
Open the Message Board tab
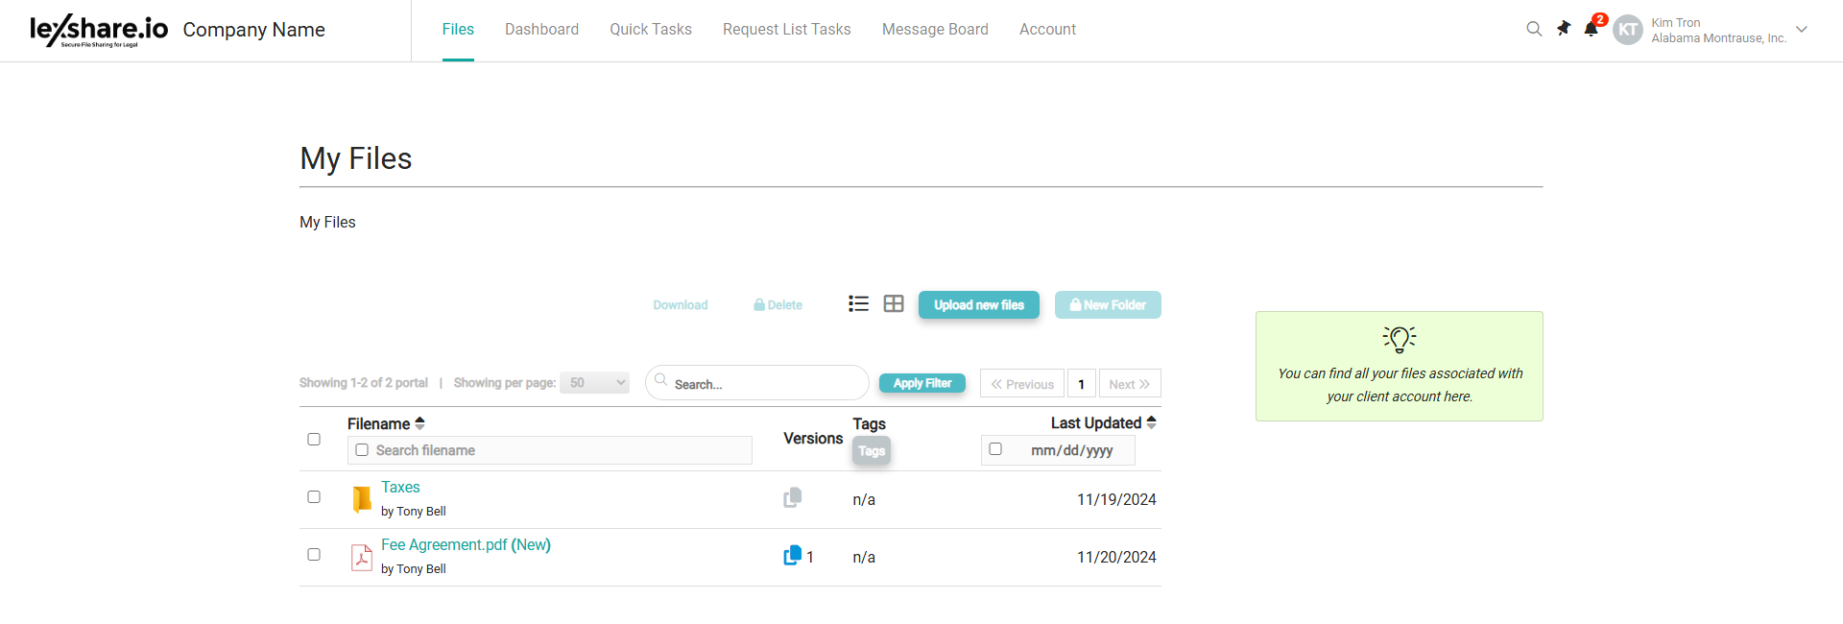pyautogui.click(x=935, y=30)
